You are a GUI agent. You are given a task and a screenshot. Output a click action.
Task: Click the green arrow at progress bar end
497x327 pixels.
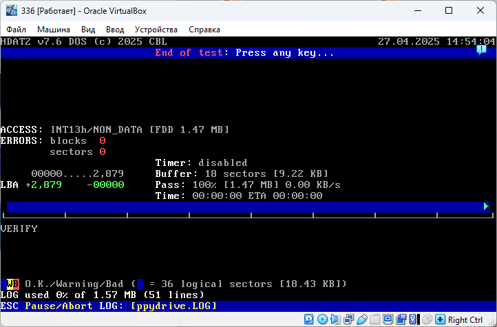[x=486, y=207]
